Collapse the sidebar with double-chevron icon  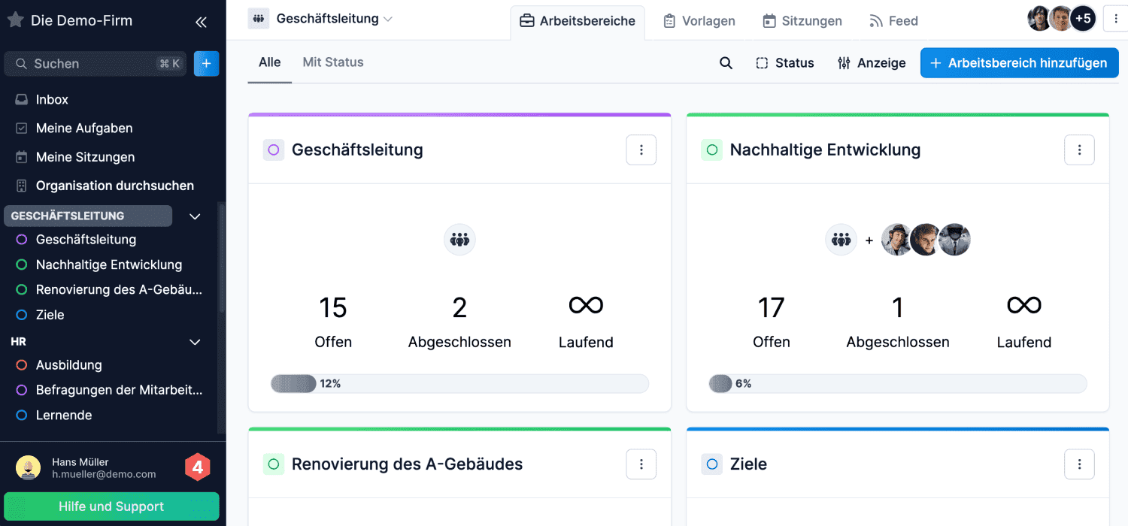click(x=201, y=22)
